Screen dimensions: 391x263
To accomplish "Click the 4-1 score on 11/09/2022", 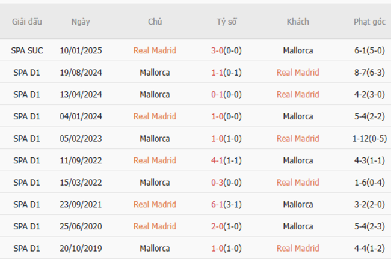I will 217,160.
